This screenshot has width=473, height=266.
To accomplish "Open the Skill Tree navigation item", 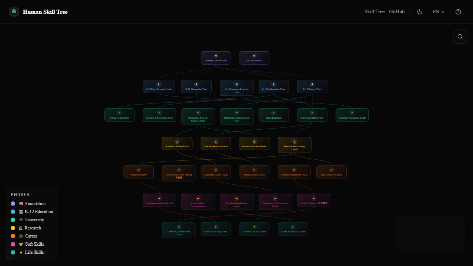I will pos(374,11).
